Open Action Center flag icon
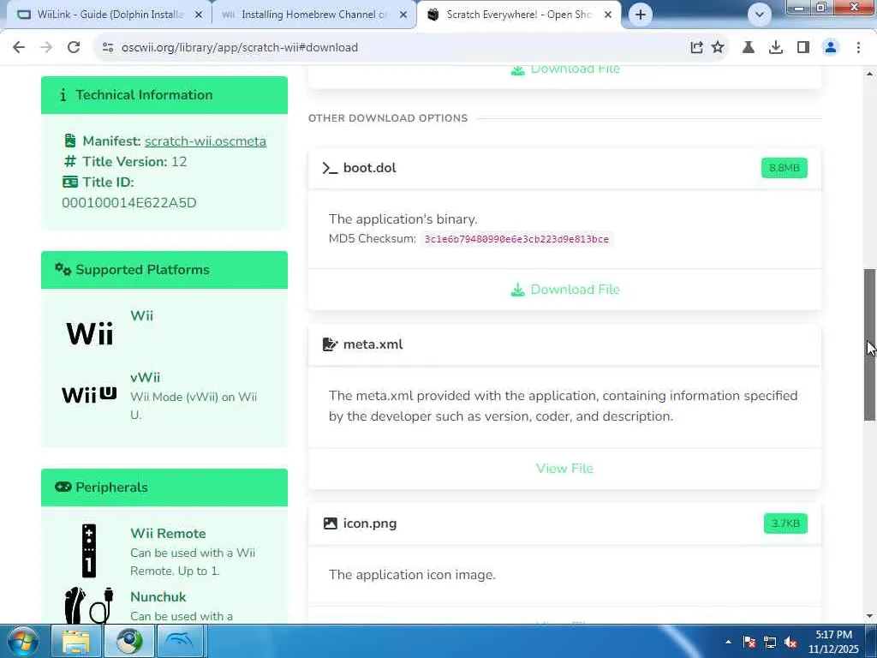 749,643
